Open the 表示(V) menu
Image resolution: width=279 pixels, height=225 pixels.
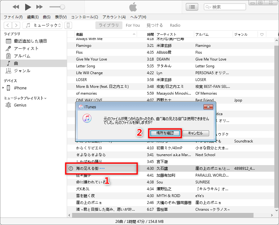pos(61,17)
